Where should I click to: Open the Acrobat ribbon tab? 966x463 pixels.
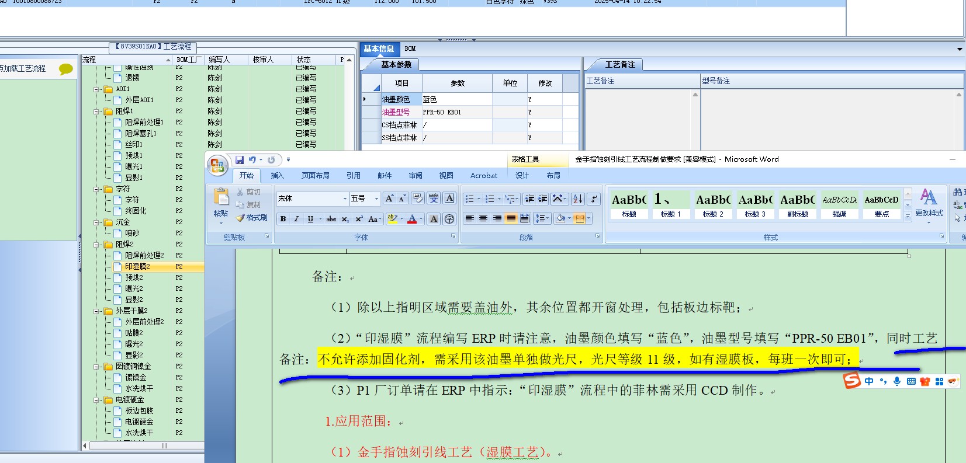pos(484,175)
